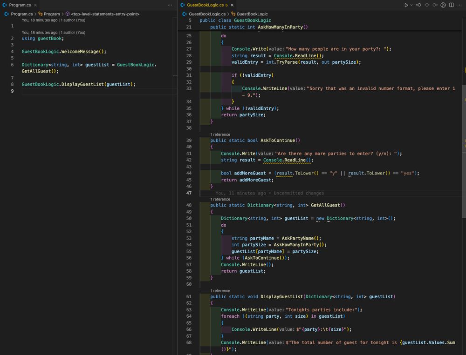
Task: Click Console.ReadLine() on line 28
Action: [x=299, y=55]
